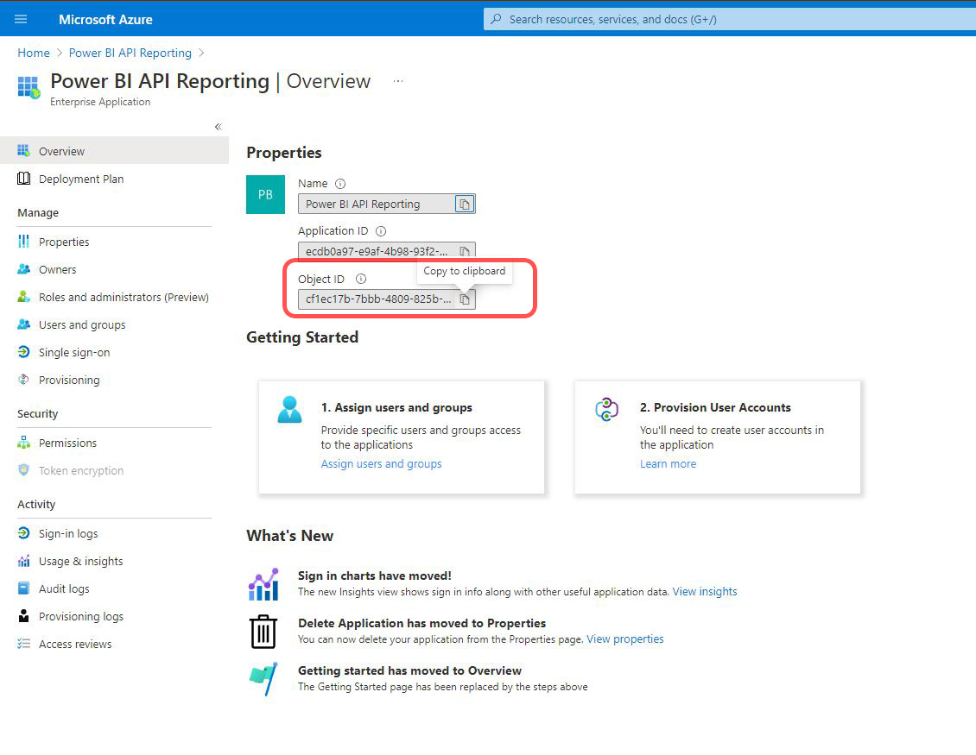Open the View properties link
Screen dimensions: 976x755
pos(625,639)
